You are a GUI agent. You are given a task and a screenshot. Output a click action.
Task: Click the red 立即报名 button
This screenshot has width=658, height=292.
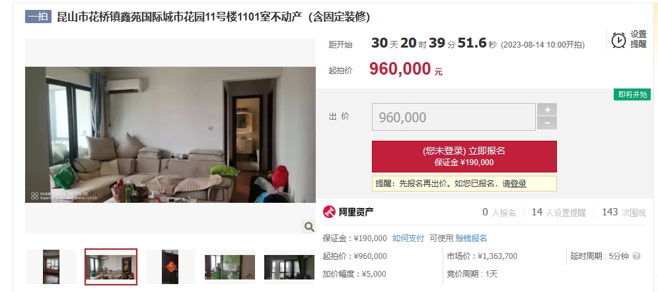pos(464,157)
